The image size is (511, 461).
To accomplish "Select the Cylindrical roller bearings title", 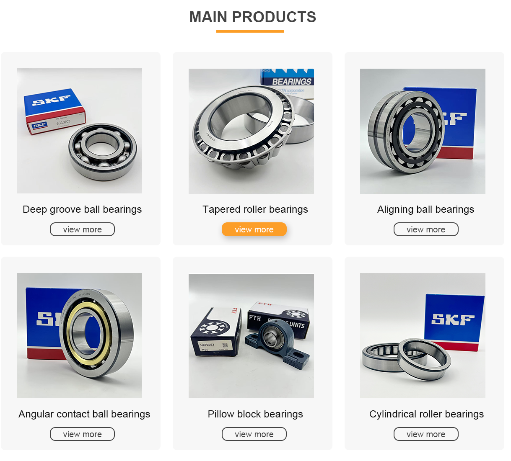I will tap(426, 414).
